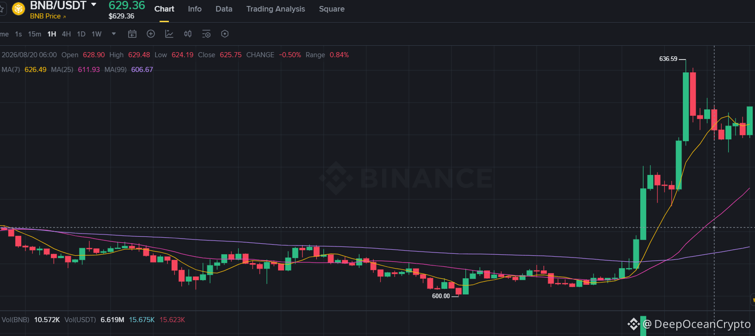Open the Info tab
Image resolution: width=755 pixels, height=336 pixels.
pos(195,9)
